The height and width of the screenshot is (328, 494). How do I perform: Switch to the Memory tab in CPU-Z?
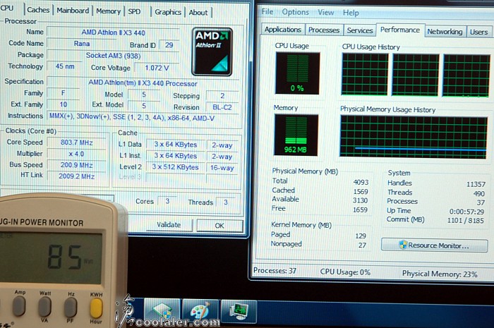(x=109, y=11)
